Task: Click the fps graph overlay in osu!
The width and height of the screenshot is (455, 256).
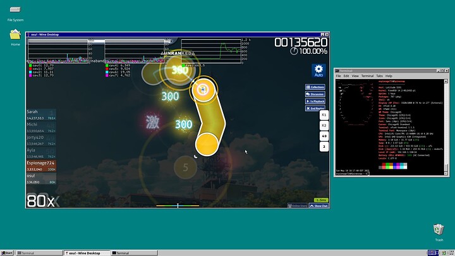Action: click(211, 51)
